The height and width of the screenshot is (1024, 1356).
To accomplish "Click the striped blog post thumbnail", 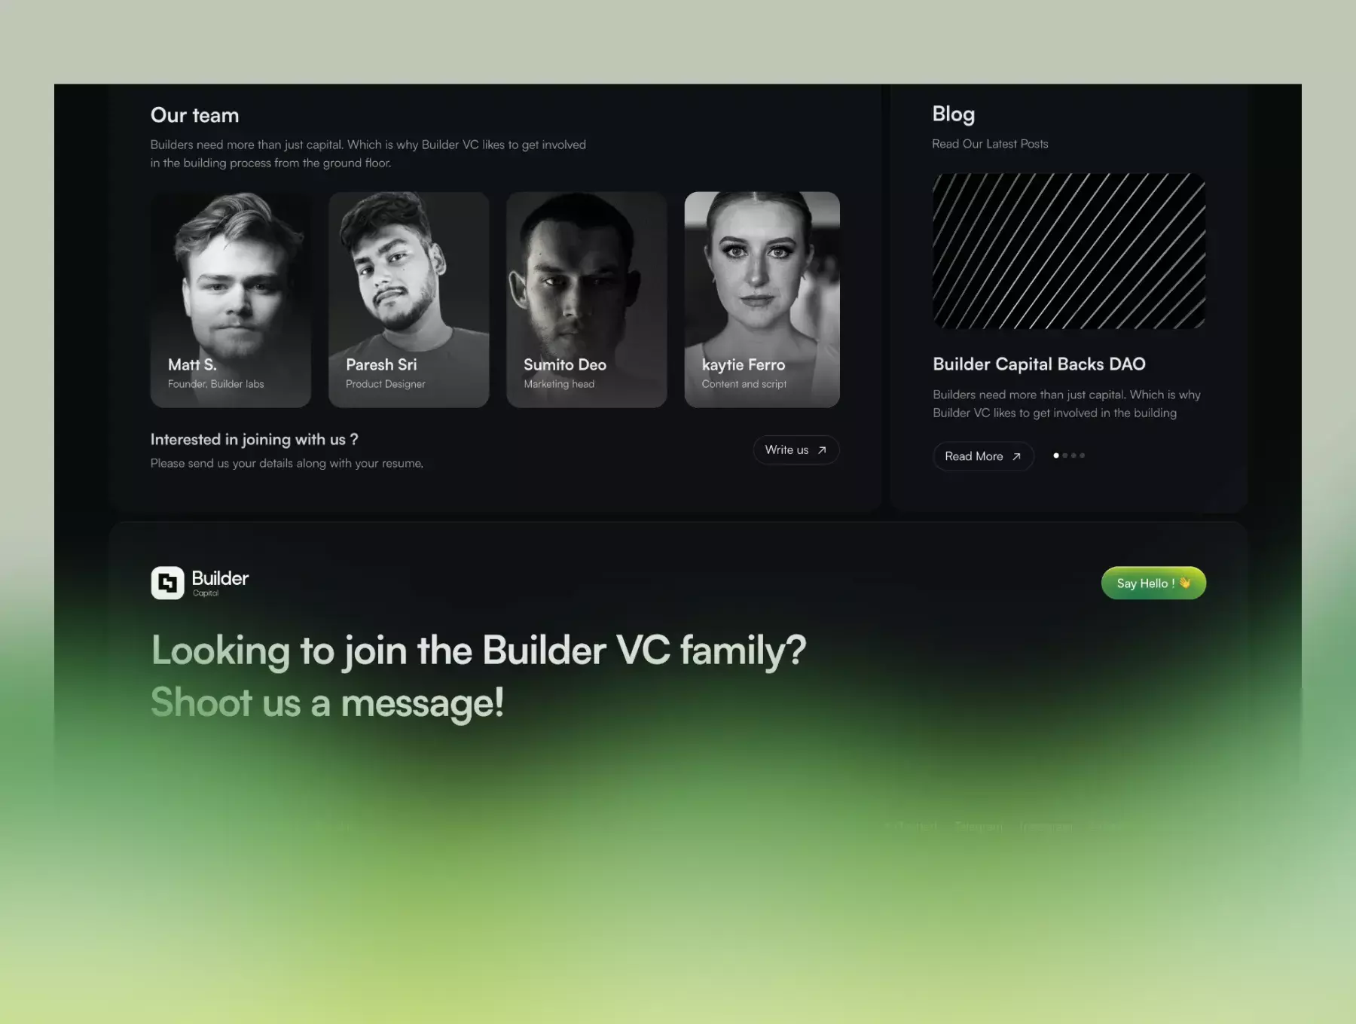I will point(1069,251).
